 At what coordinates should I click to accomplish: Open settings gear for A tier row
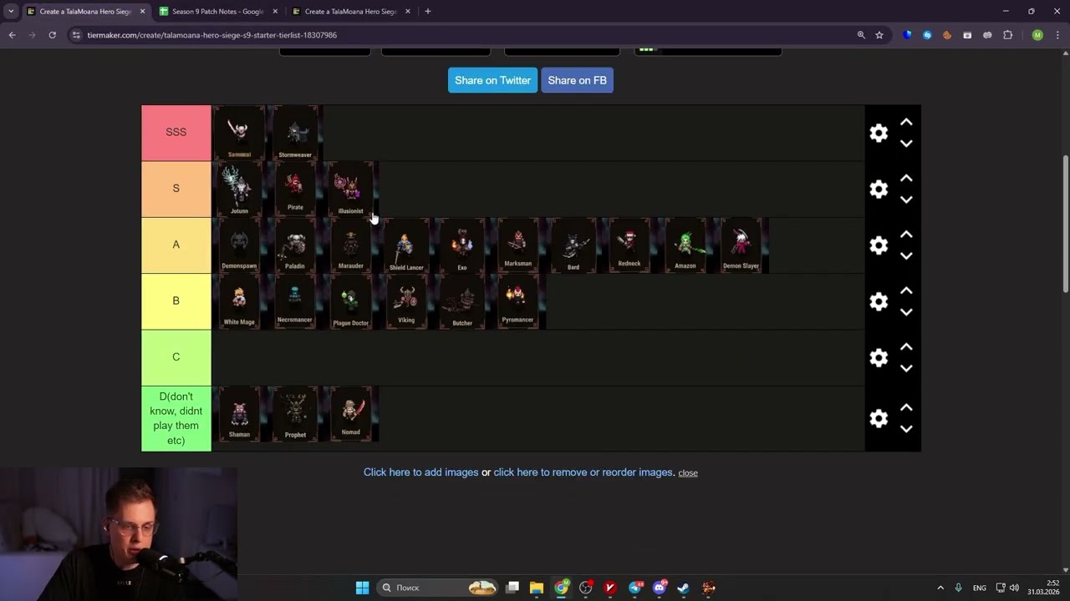coord(879,245)
